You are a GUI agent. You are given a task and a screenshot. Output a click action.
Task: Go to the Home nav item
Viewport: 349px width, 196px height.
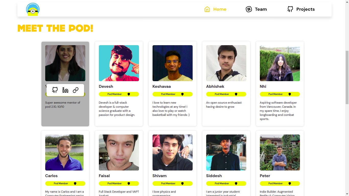click(x=215, y=9)
